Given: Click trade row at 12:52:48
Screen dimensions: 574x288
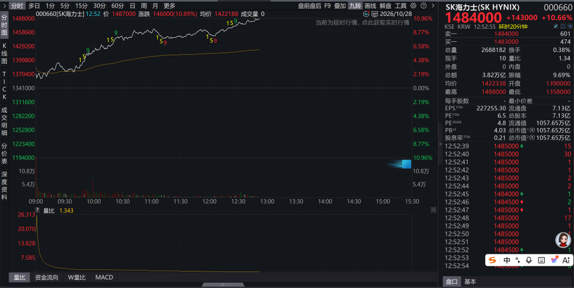Looking at the screenshot, I should coord(508,218).
